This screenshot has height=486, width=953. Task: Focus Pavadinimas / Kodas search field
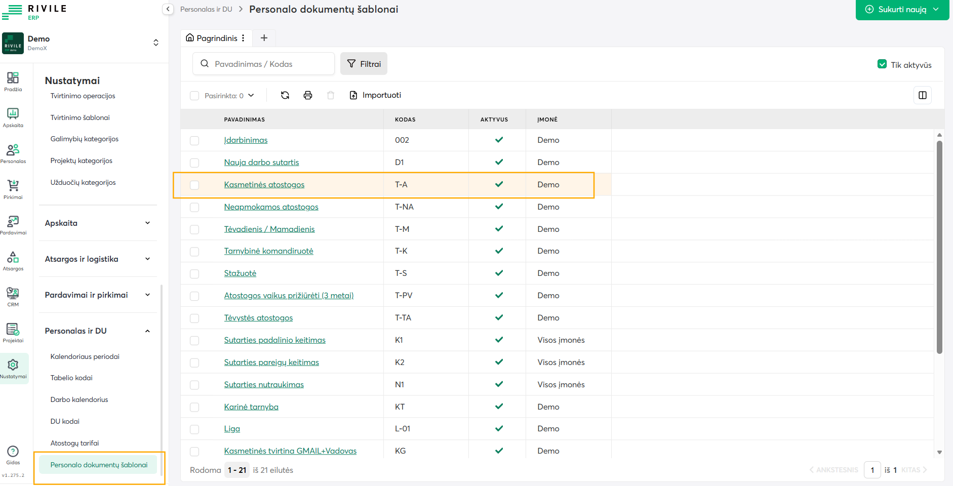click(x=263, y=64)
